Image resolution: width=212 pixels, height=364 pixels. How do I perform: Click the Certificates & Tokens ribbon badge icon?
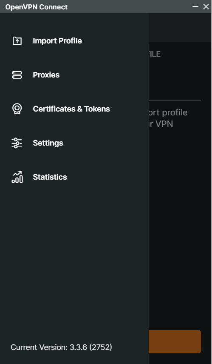pyautogui.click(x=17, y=109)
